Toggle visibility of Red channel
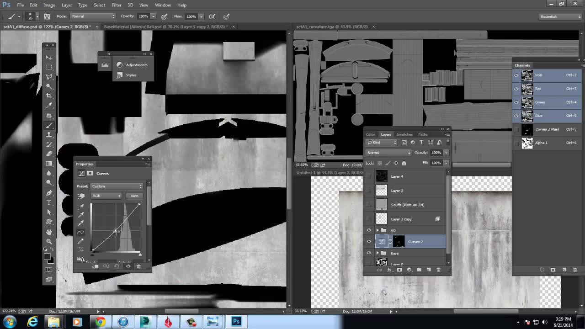This screenshot has height=329, width=585. 516,89
